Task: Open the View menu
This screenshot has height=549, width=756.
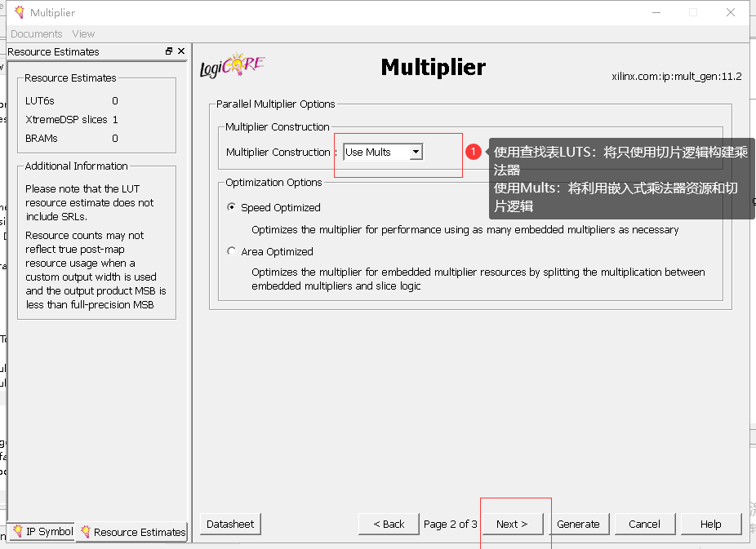Action: (x=82, y=33)
